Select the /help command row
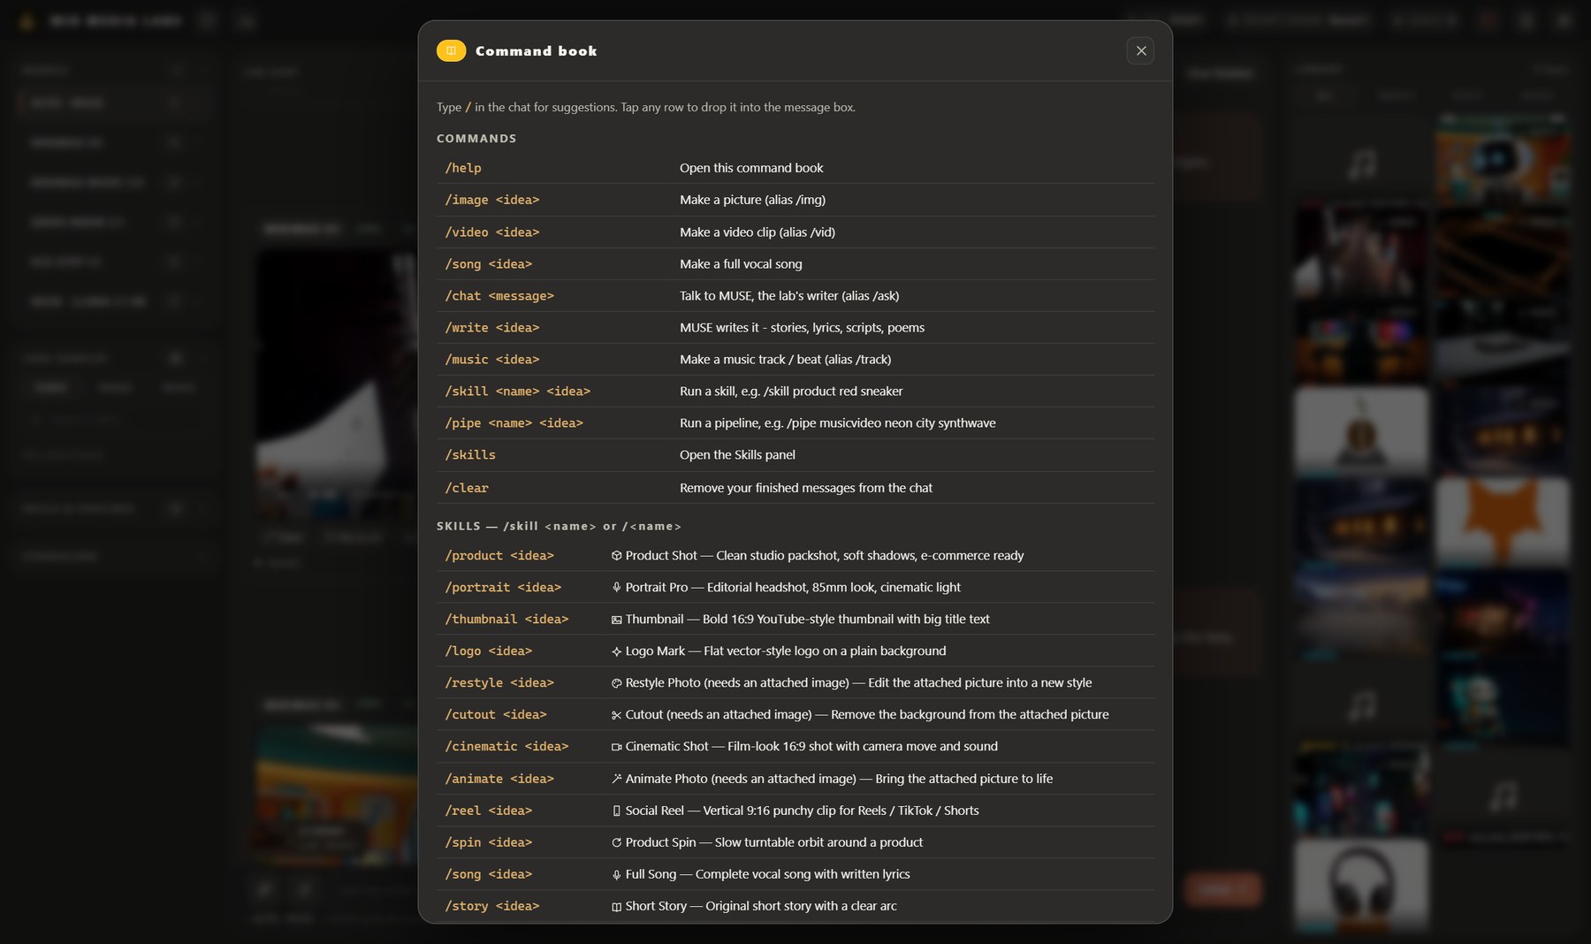Image resolution: width=1591 pixels, height=944 pixels. click(795, 168)
